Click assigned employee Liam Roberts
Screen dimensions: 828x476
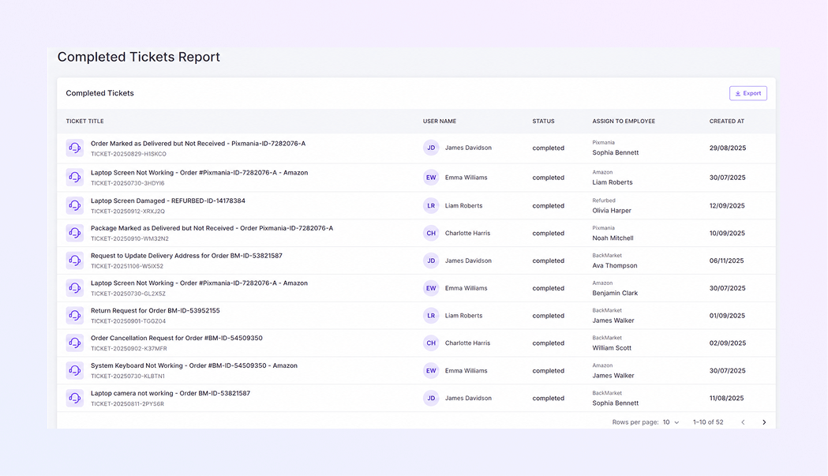point(612,182)
